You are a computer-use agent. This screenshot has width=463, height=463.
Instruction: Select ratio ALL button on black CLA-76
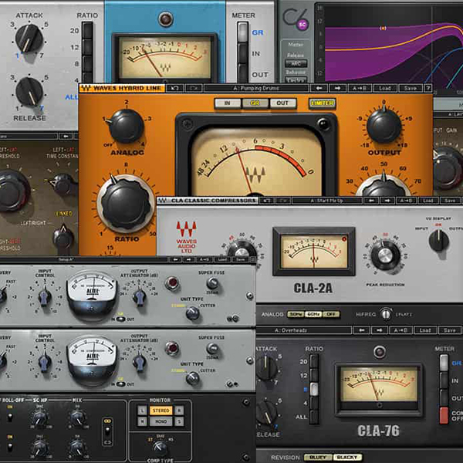(x=314, y=417)
